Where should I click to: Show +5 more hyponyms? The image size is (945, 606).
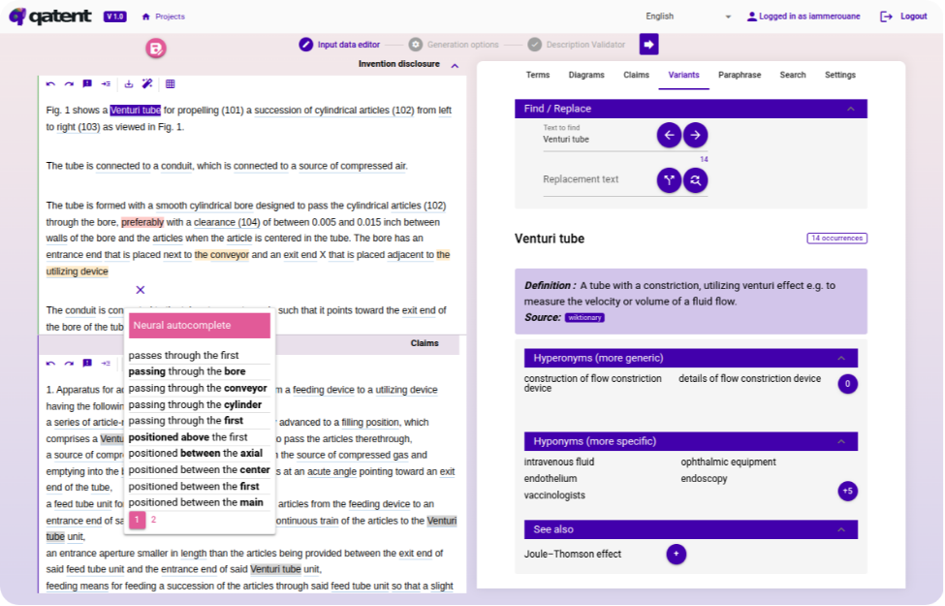[847, 492]
